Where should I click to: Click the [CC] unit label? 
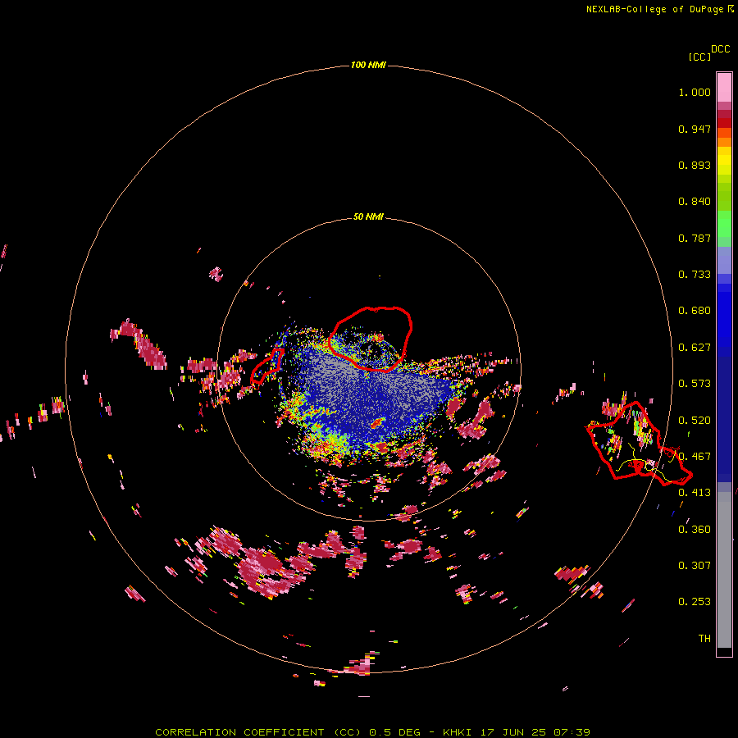click(699, 57)
